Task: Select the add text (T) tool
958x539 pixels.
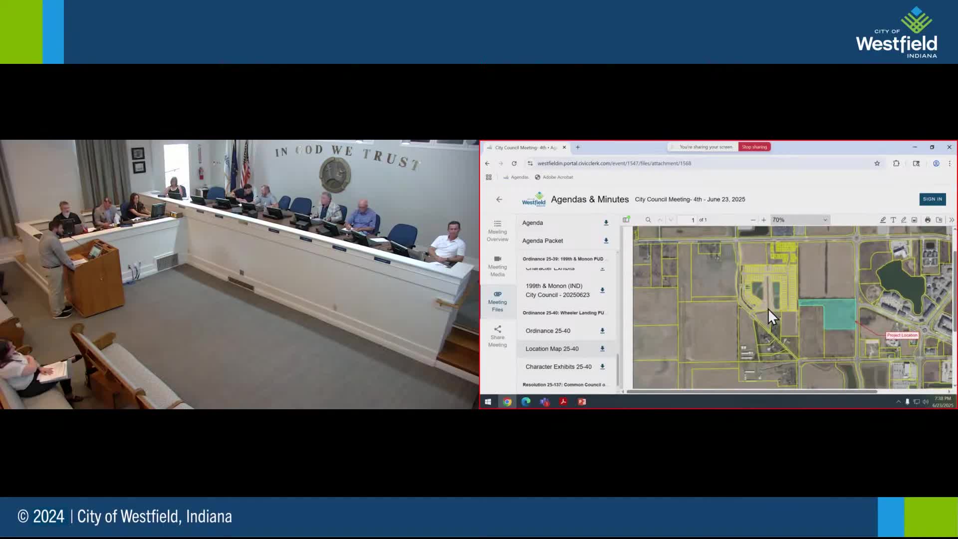Action: [893, 220]
